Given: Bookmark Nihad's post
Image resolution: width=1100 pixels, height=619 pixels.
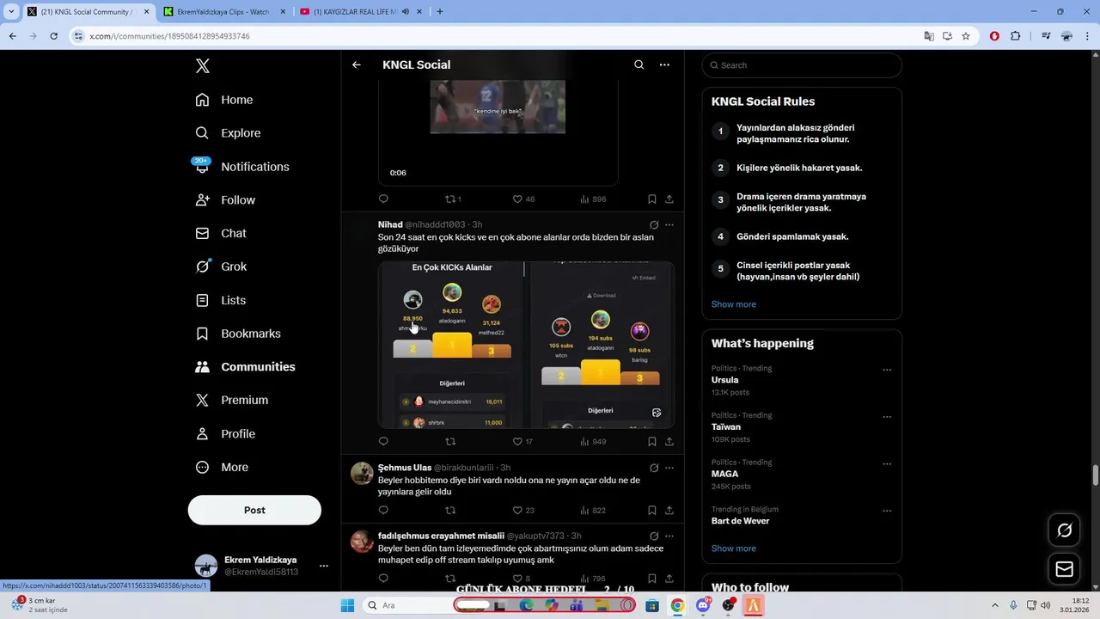Looking at the screenshot, I should [x=652, y=441].
